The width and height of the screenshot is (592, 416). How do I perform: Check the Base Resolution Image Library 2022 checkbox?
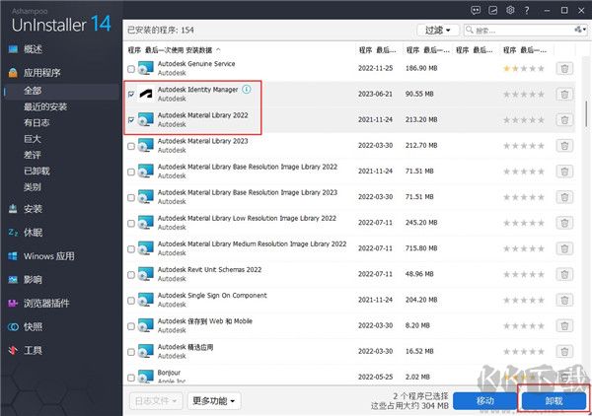(x=131, y=172)
